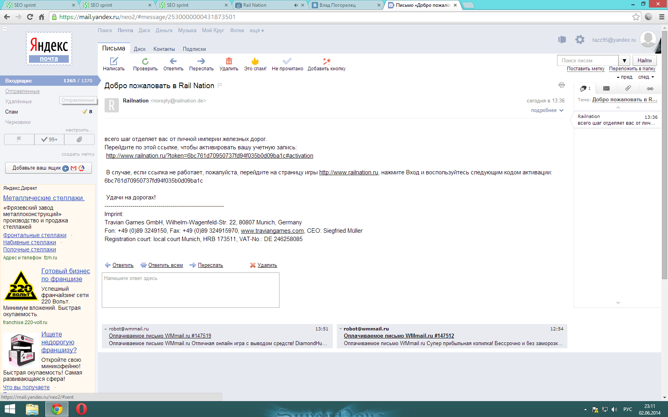Click volume icon in system tray
668x417 pixels.
tap(614, 409)
